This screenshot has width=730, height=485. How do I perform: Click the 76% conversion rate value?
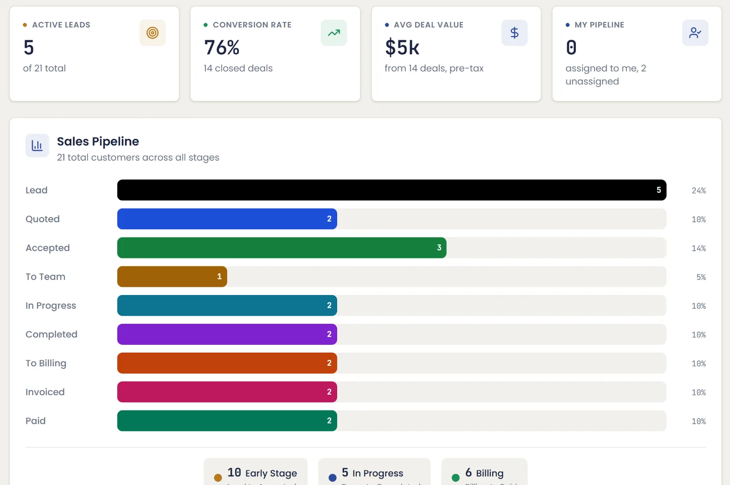[x=222, y=47]
